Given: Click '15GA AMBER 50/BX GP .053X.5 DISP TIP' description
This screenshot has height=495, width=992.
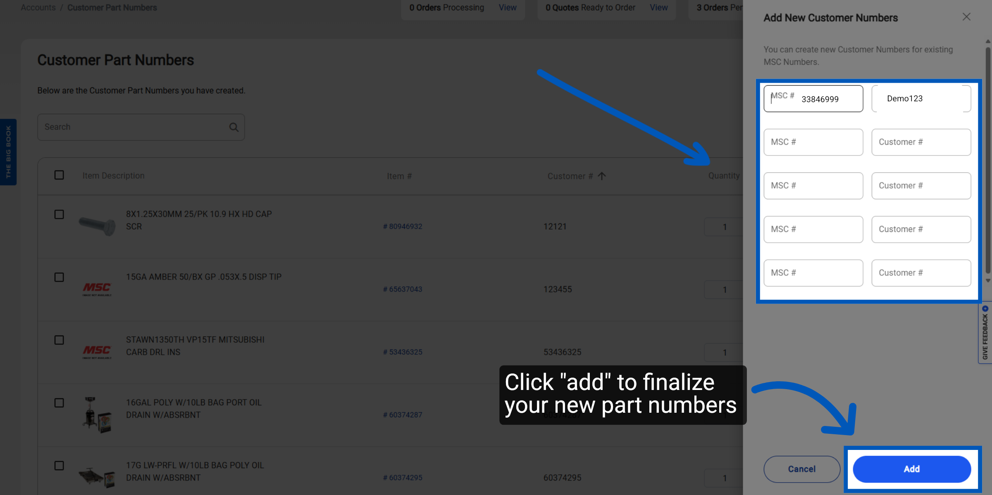Looking at the screenshot, I should point(204,277).
